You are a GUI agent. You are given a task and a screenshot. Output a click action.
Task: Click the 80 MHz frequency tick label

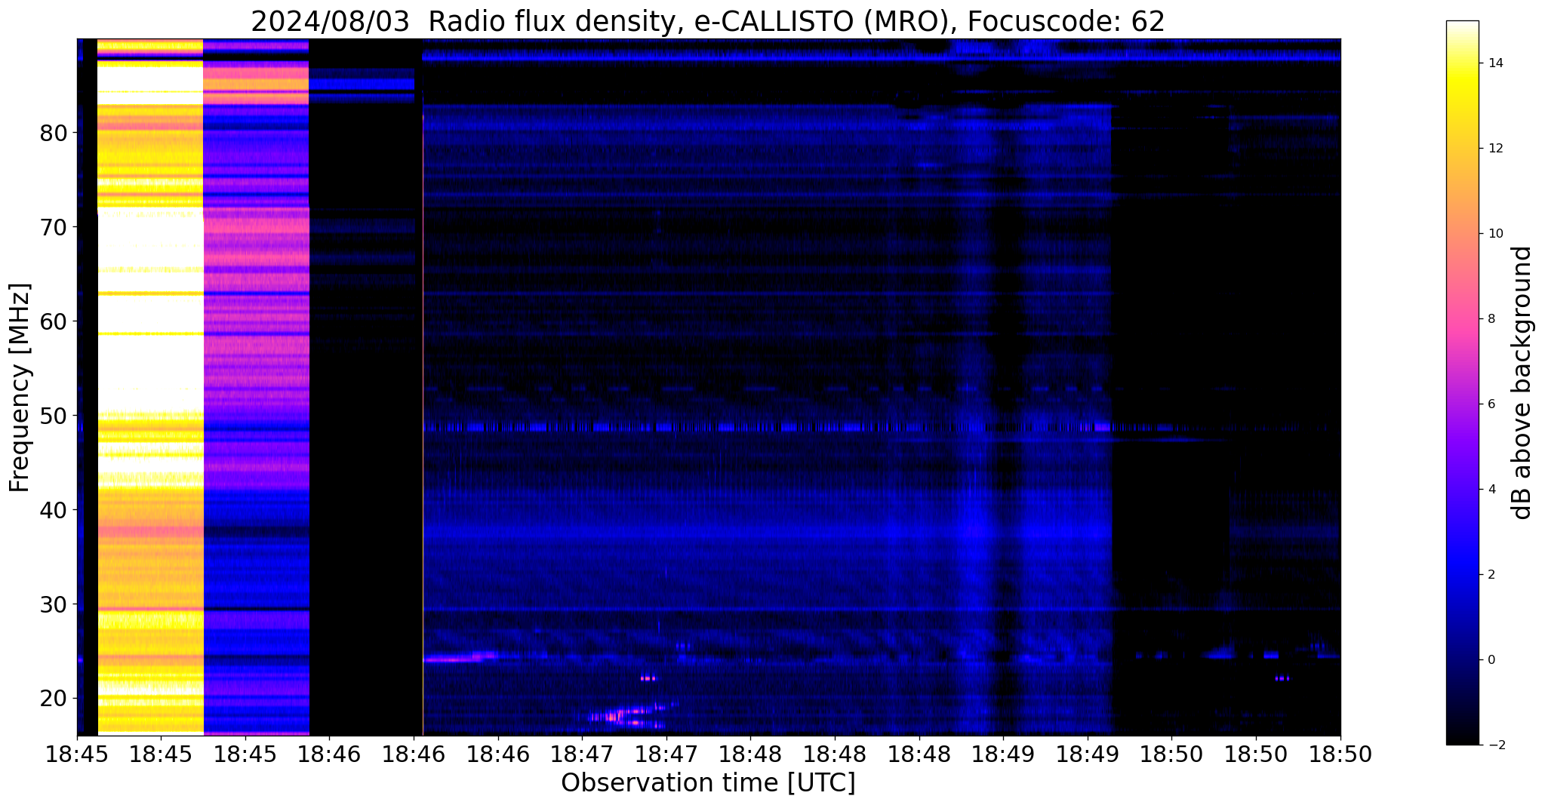pos(54,134)
